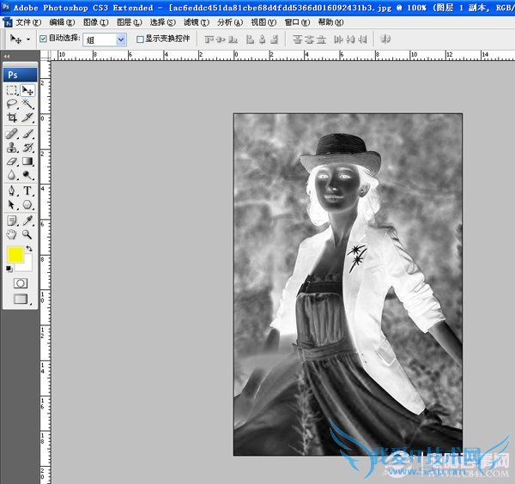Screen dimensions: 515x484
Task: Enable the 显示变换控件 checkbox
Action: [141, 39]
